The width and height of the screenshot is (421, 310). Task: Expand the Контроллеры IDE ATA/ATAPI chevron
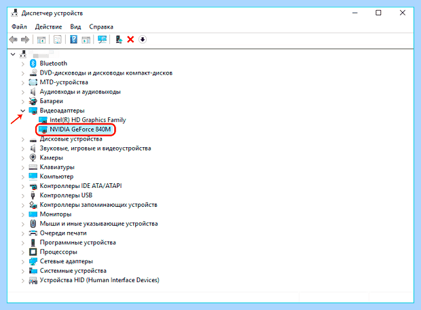pyautogui.click(x=23, y=186)
